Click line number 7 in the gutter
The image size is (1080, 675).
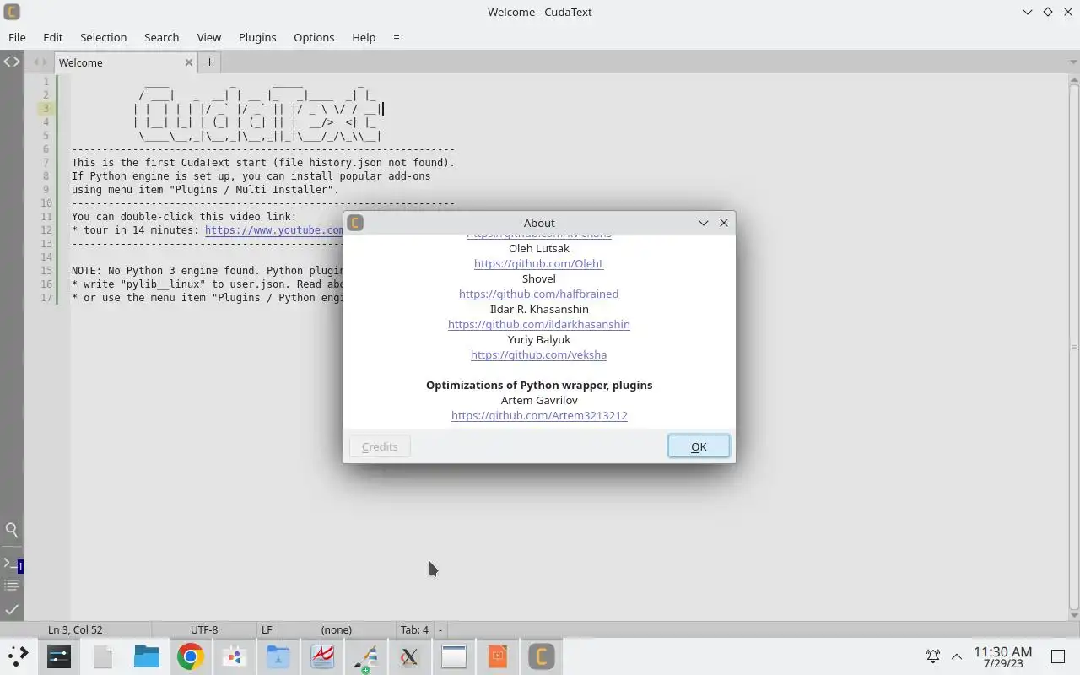pos(46,163)
